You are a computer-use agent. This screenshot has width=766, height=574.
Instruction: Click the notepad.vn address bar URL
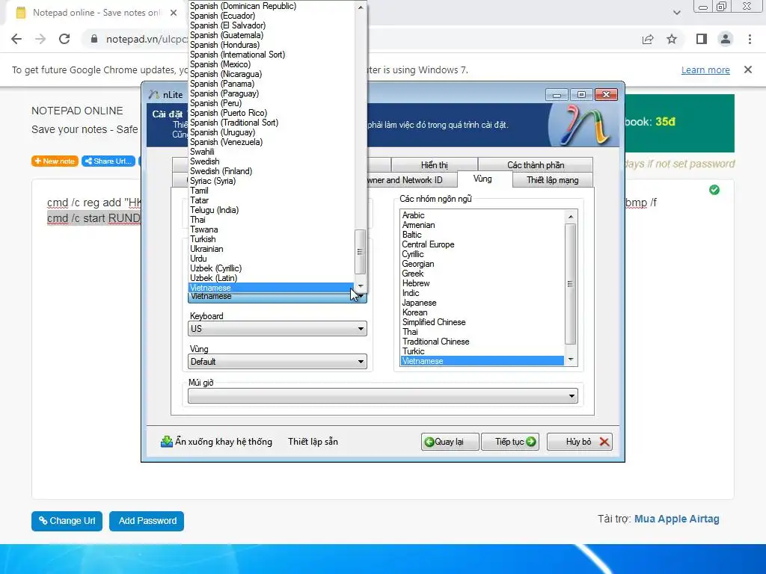click(x=147, y=39)
